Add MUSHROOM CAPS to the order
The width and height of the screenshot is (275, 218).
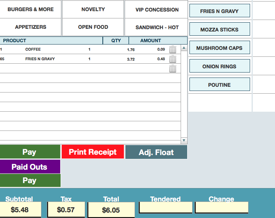[220, 48]
